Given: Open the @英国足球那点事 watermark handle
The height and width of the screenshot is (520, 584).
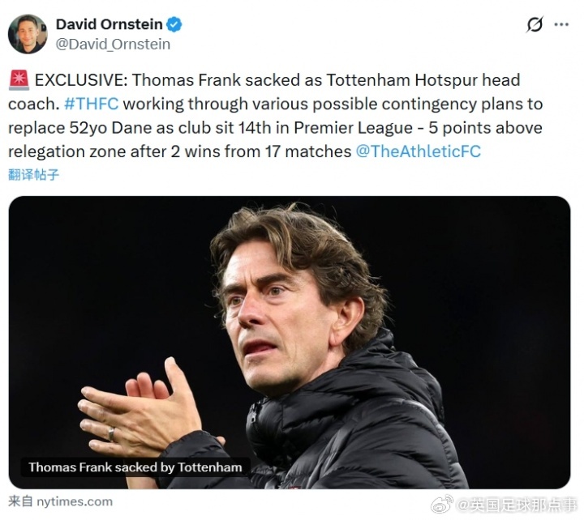Looking at the screenshot, I should pos(517,505).
